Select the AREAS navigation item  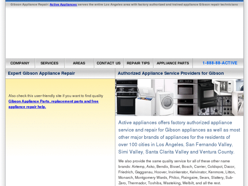coord(79,63)
